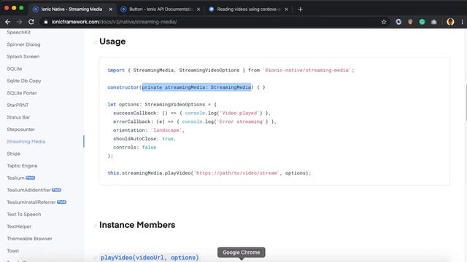Open SQLite Porter in the sidebar

coord(22,93)
